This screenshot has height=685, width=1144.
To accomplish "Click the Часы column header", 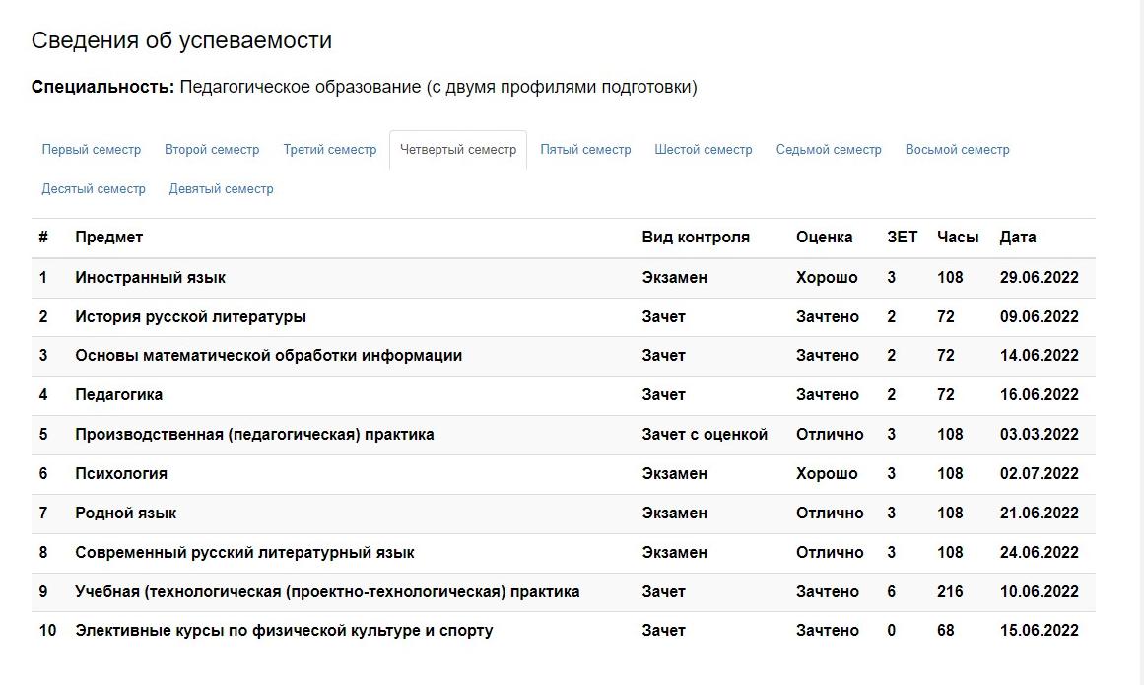I will click(x=957, y=238).
